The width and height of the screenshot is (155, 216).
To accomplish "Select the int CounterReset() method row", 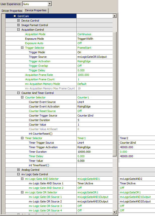I will [x=41, y=134].
